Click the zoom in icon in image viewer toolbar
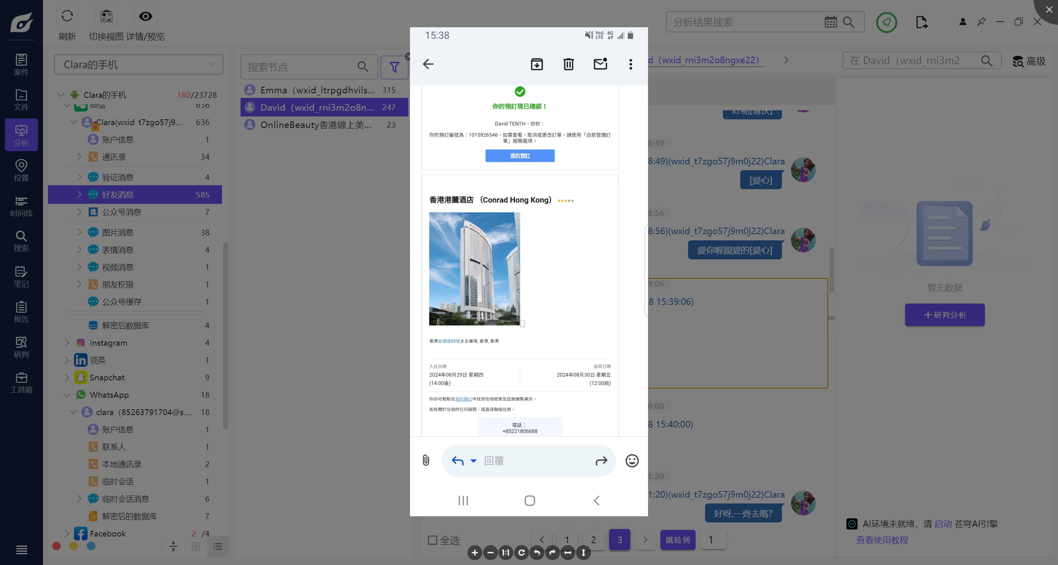Viewport: 1058px width, 565px height. (x=475, y=552)
